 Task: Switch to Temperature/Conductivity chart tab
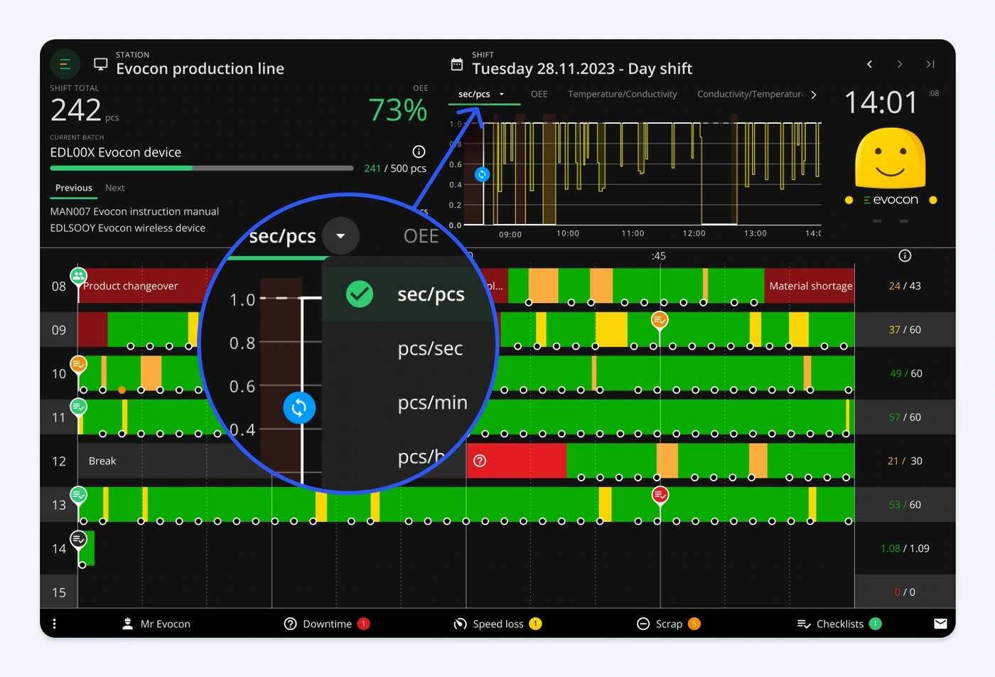(x=622, y=94)
